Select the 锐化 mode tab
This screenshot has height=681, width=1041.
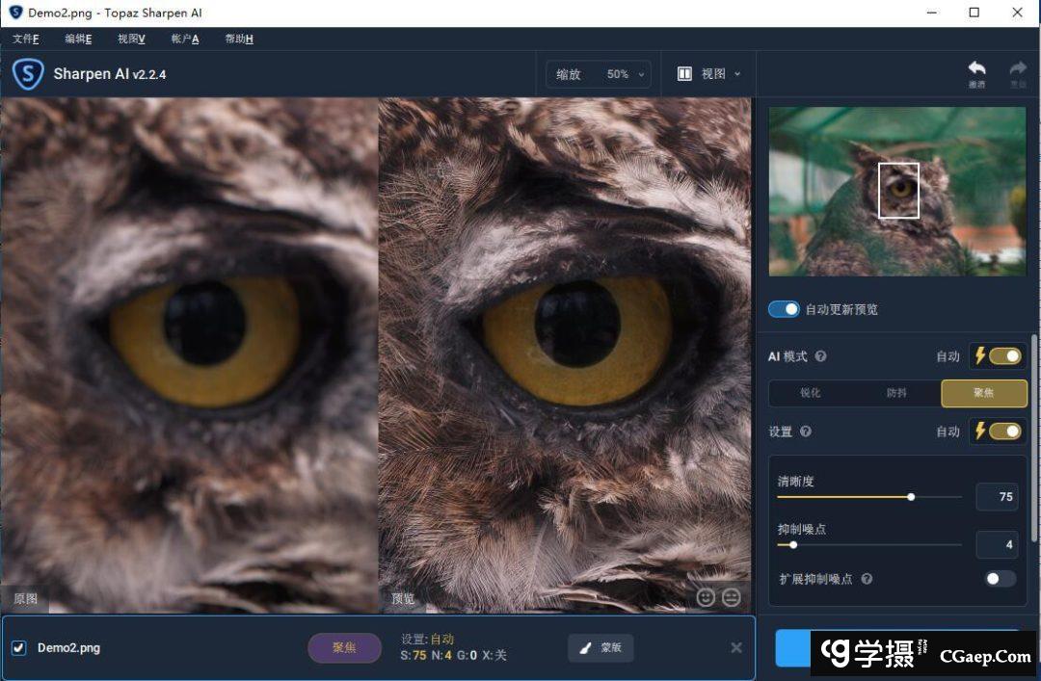pyautogui.click(x=811, y=393)
